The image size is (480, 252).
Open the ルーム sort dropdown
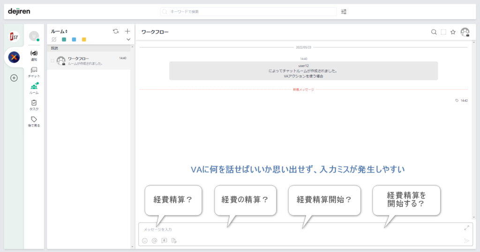[60, 31]
